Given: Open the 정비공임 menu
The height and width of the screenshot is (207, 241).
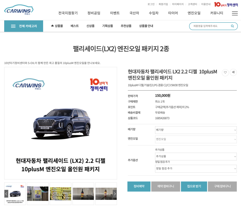Looking at the screenshot, I should click(x=94, y=13).
